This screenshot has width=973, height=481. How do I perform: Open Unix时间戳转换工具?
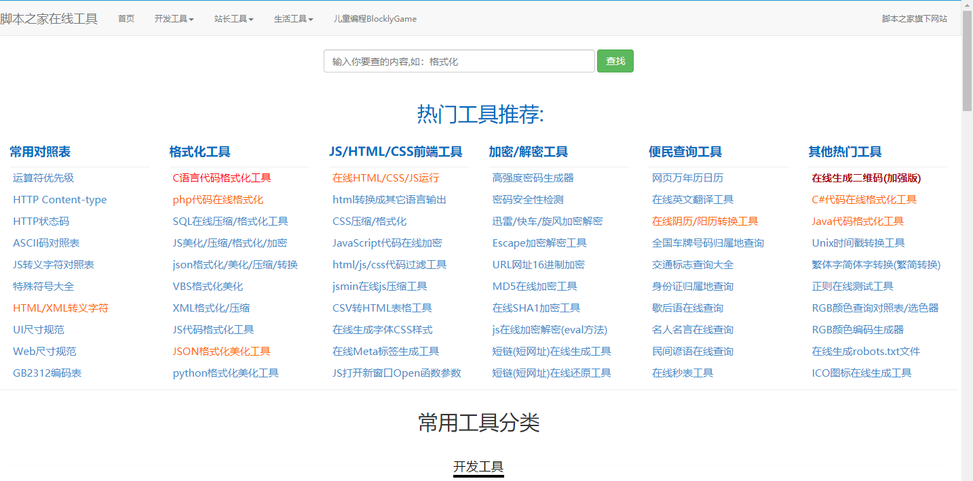coord(860,243)
